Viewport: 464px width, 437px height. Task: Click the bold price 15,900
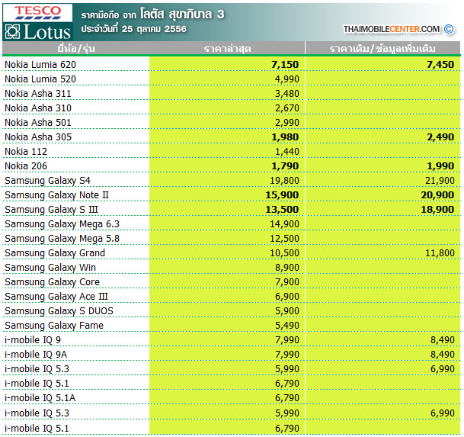282,195
